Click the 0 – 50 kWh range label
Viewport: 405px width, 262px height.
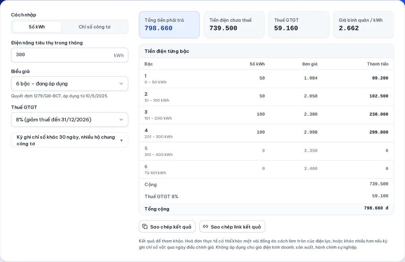tap(156, 82)
